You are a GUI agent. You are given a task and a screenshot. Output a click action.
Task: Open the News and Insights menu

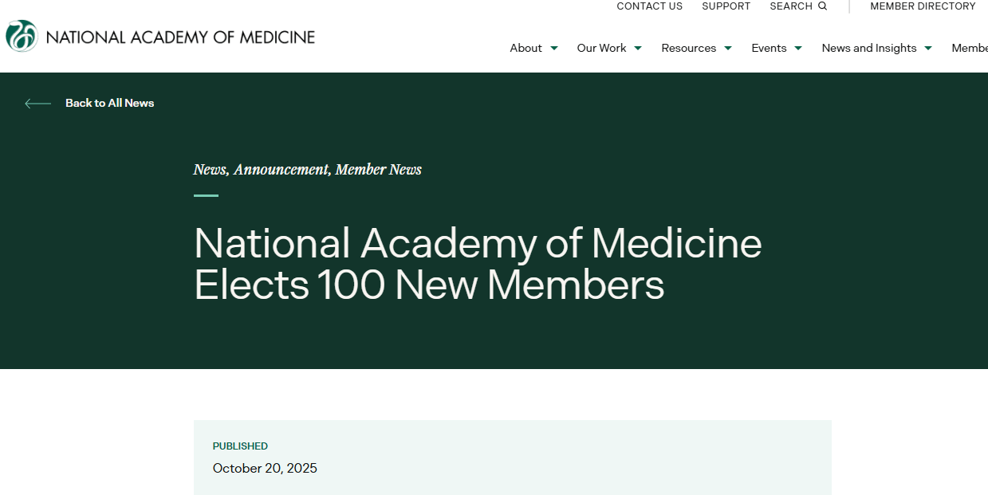868,49
